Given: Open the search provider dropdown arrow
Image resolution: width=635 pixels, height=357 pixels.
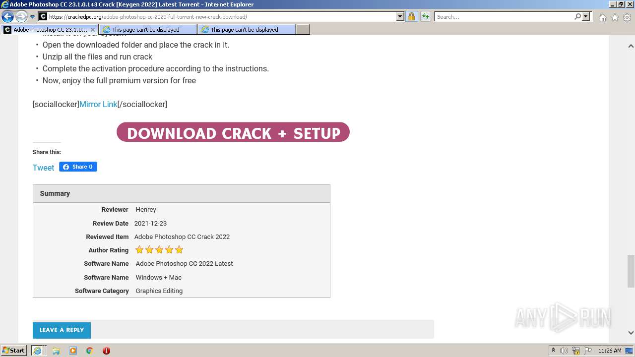Looking at the screenshot, I should coord(586,16).
